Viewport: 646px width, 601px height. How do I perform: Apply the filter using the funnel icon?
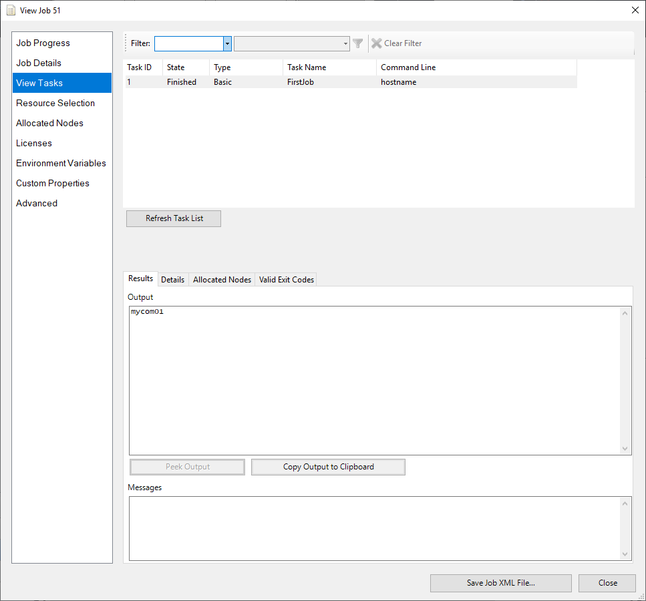(358, 43)
